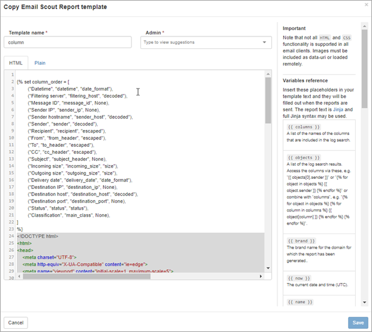Cancel the template copy
372x332 pixels.
(16, 323)
